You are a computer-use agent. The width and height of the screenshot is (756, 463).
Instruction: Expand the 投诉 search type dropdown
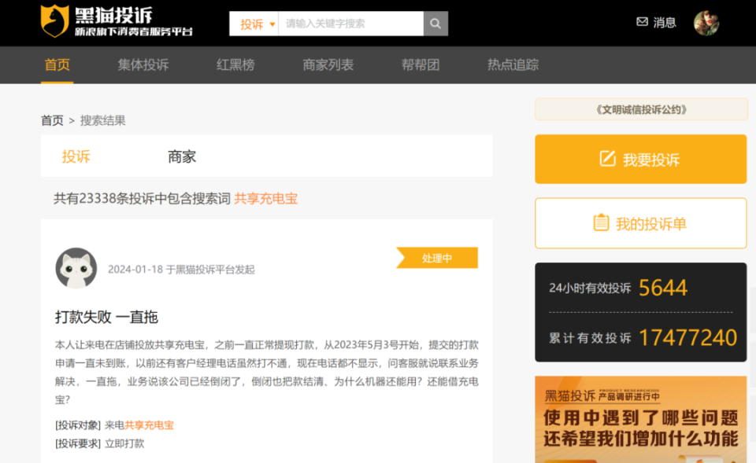tap(254, 24)
